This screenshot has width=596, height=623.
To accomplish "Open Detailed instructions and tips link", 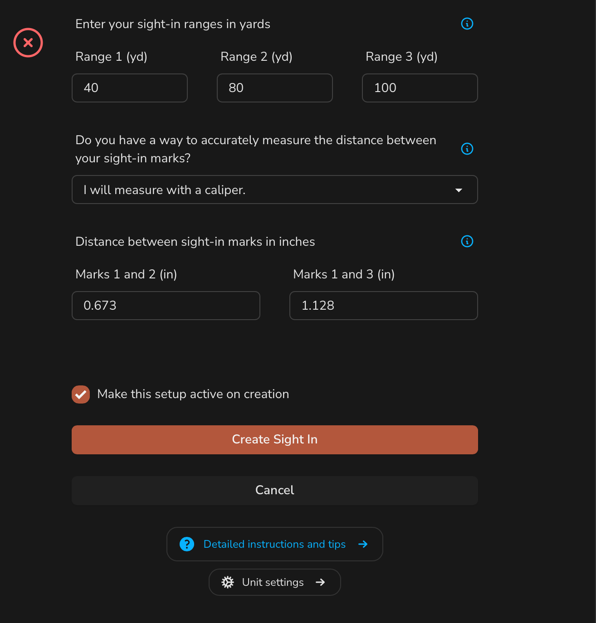I will pos(275,544).
